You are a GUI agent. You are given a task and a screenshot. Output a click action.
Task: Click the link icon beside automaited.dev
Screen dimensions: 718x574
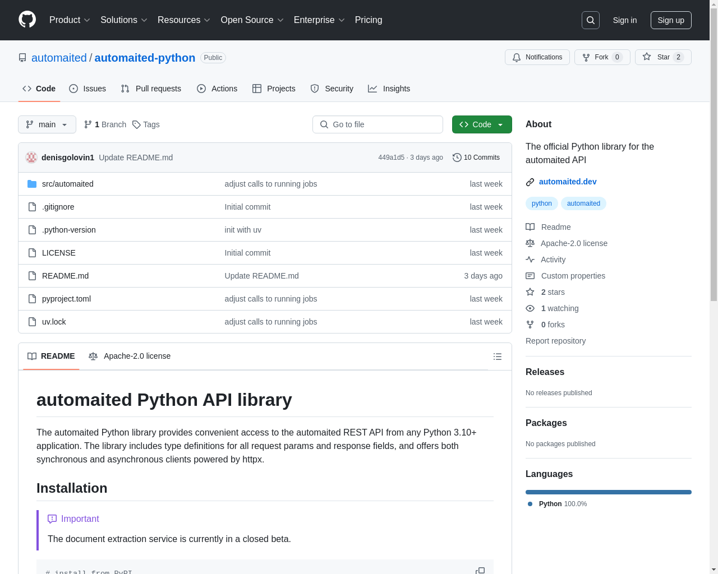(530, 182)
